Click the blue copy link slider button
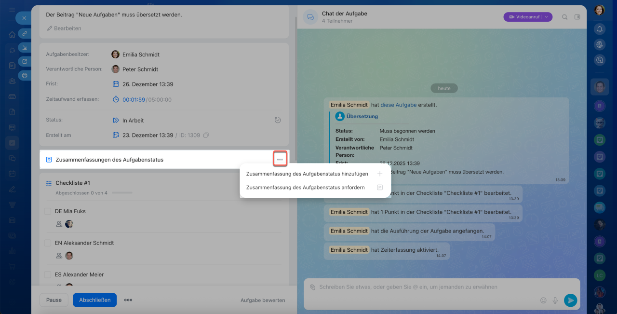This screenshot has height=314, width=617. point(25,33)
